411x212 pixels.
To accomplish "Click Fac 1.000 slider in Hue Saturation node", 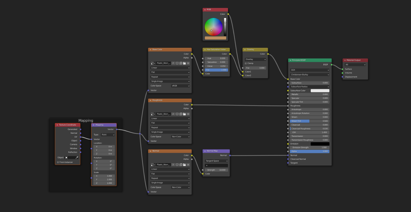I will [x=216, y=70].
